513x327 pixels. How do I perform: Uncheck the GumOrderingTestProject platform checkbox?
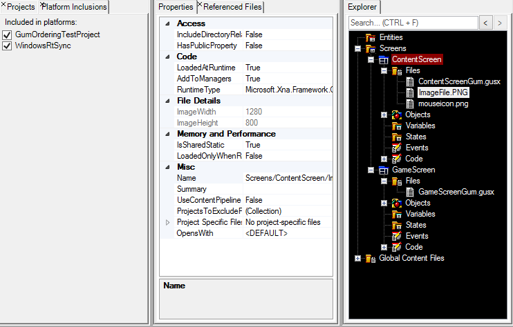(8, 34)
